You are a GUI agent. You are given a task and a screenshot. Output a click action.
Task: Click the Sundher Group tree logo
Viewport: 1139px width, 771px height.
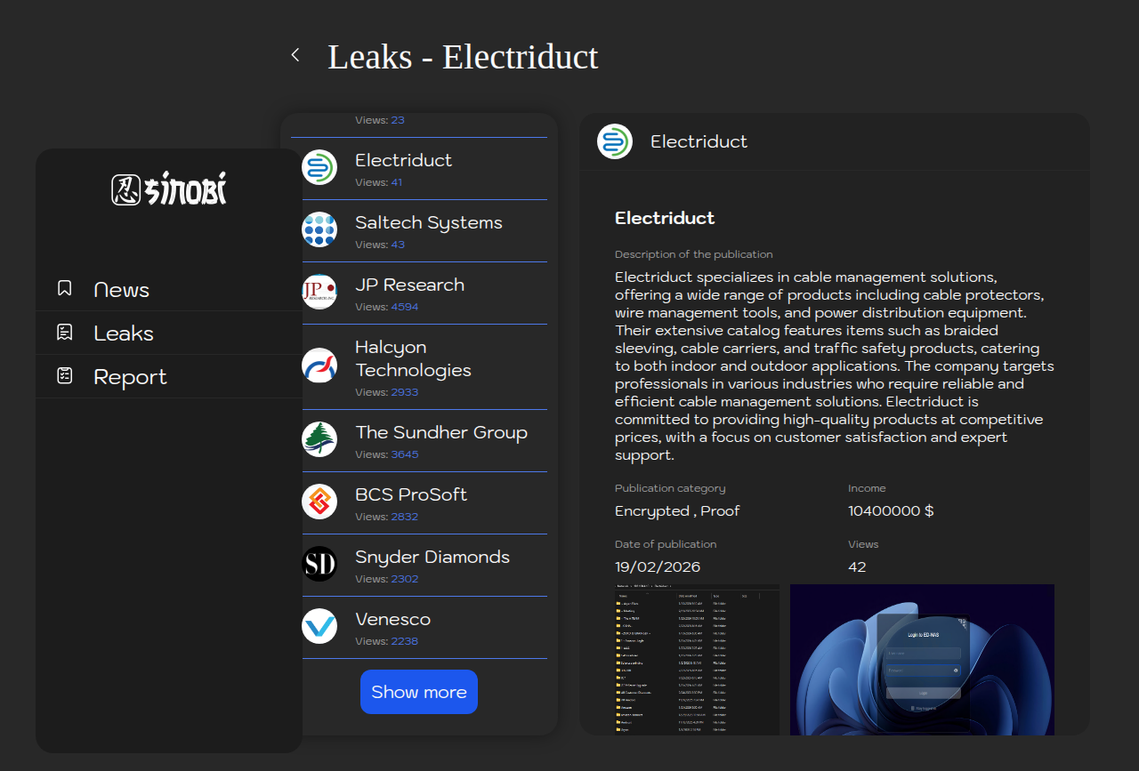tap(319, 439)
